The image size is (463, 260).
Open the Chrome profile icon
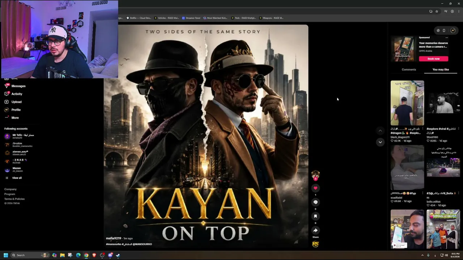click(452, 11)
